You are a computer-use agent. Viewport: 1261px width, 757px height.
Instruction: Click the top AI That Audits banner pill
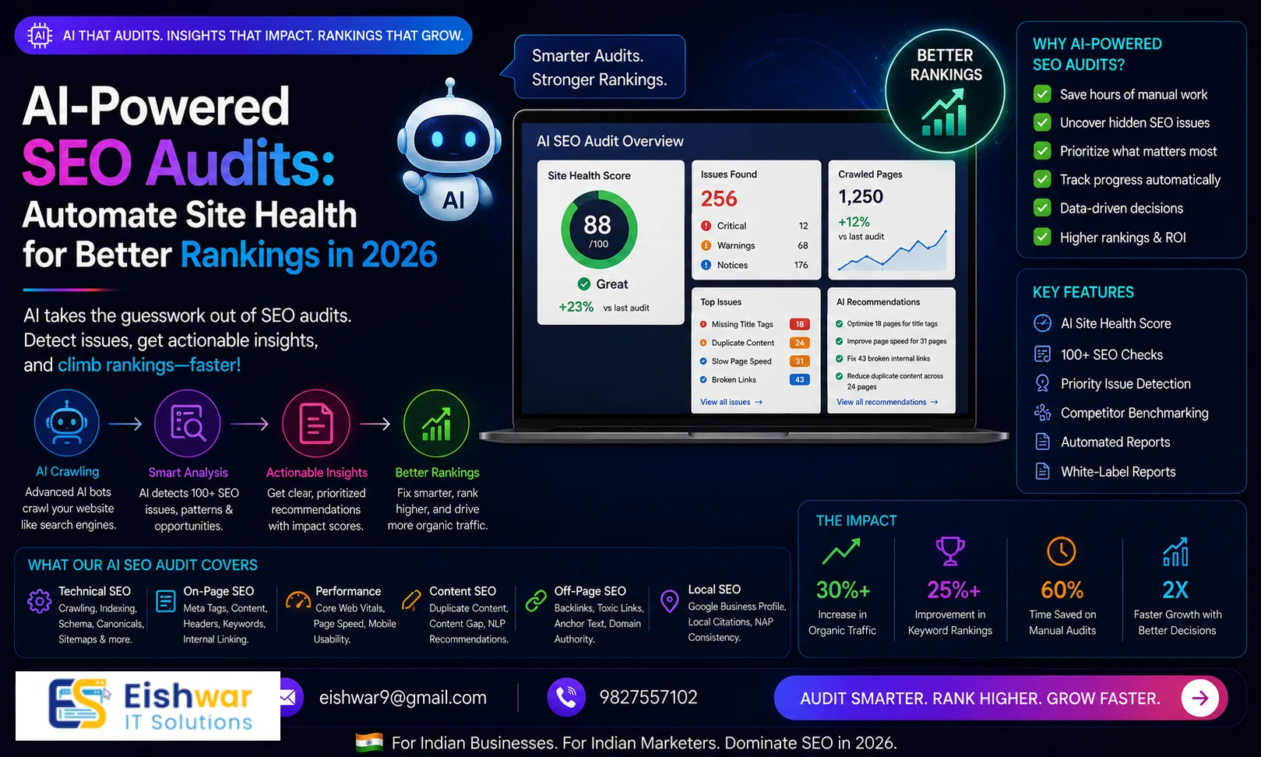point(243,35)
